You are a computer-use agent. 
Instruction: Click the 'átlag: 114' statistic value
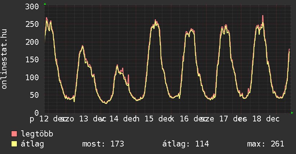[186, 144]
